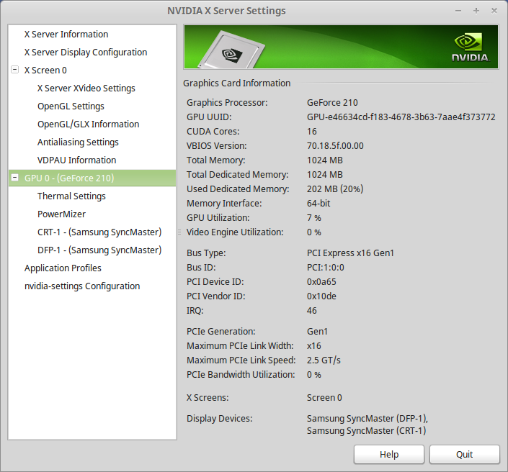Open Thermal Settings page
Viewport: 508px width, 472px height.
[x=71, y=196]
